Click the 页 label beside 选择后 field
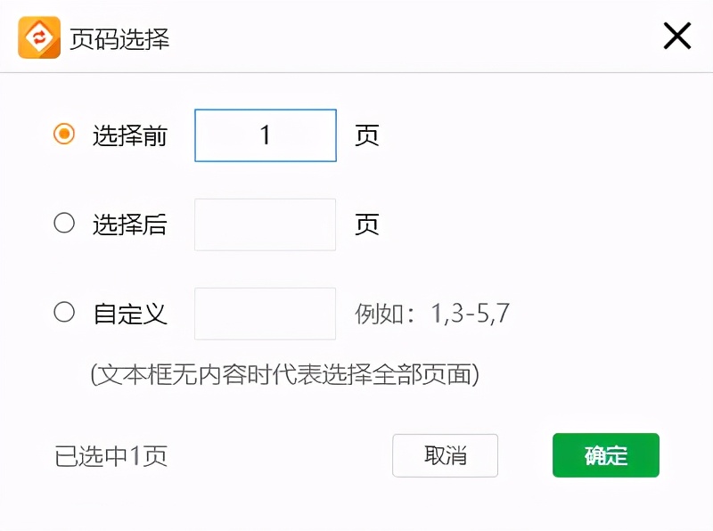 pyautogui.click(x=366, y=224)
